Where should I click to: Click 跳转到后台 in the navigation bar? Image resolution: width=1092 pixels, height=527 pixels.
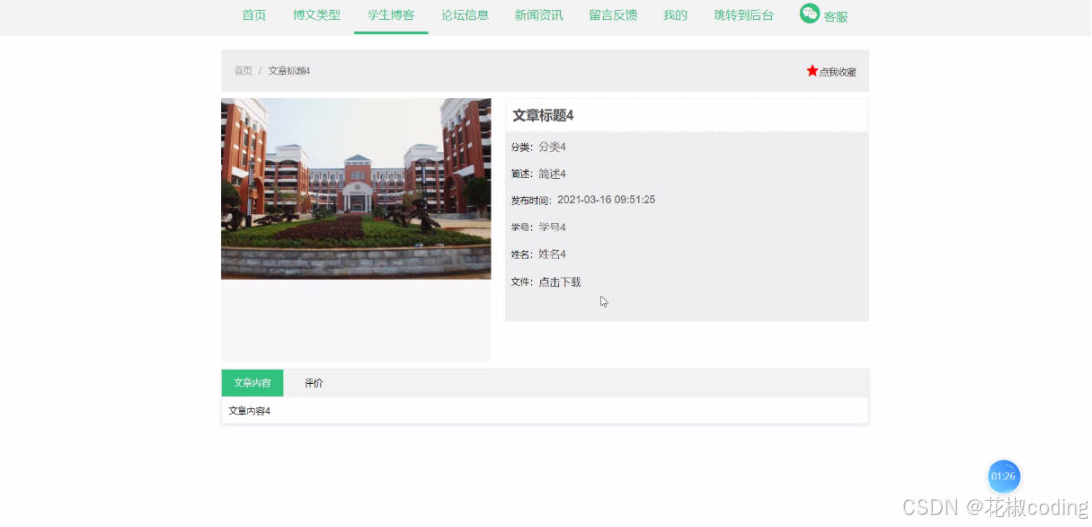pos(743,16)
